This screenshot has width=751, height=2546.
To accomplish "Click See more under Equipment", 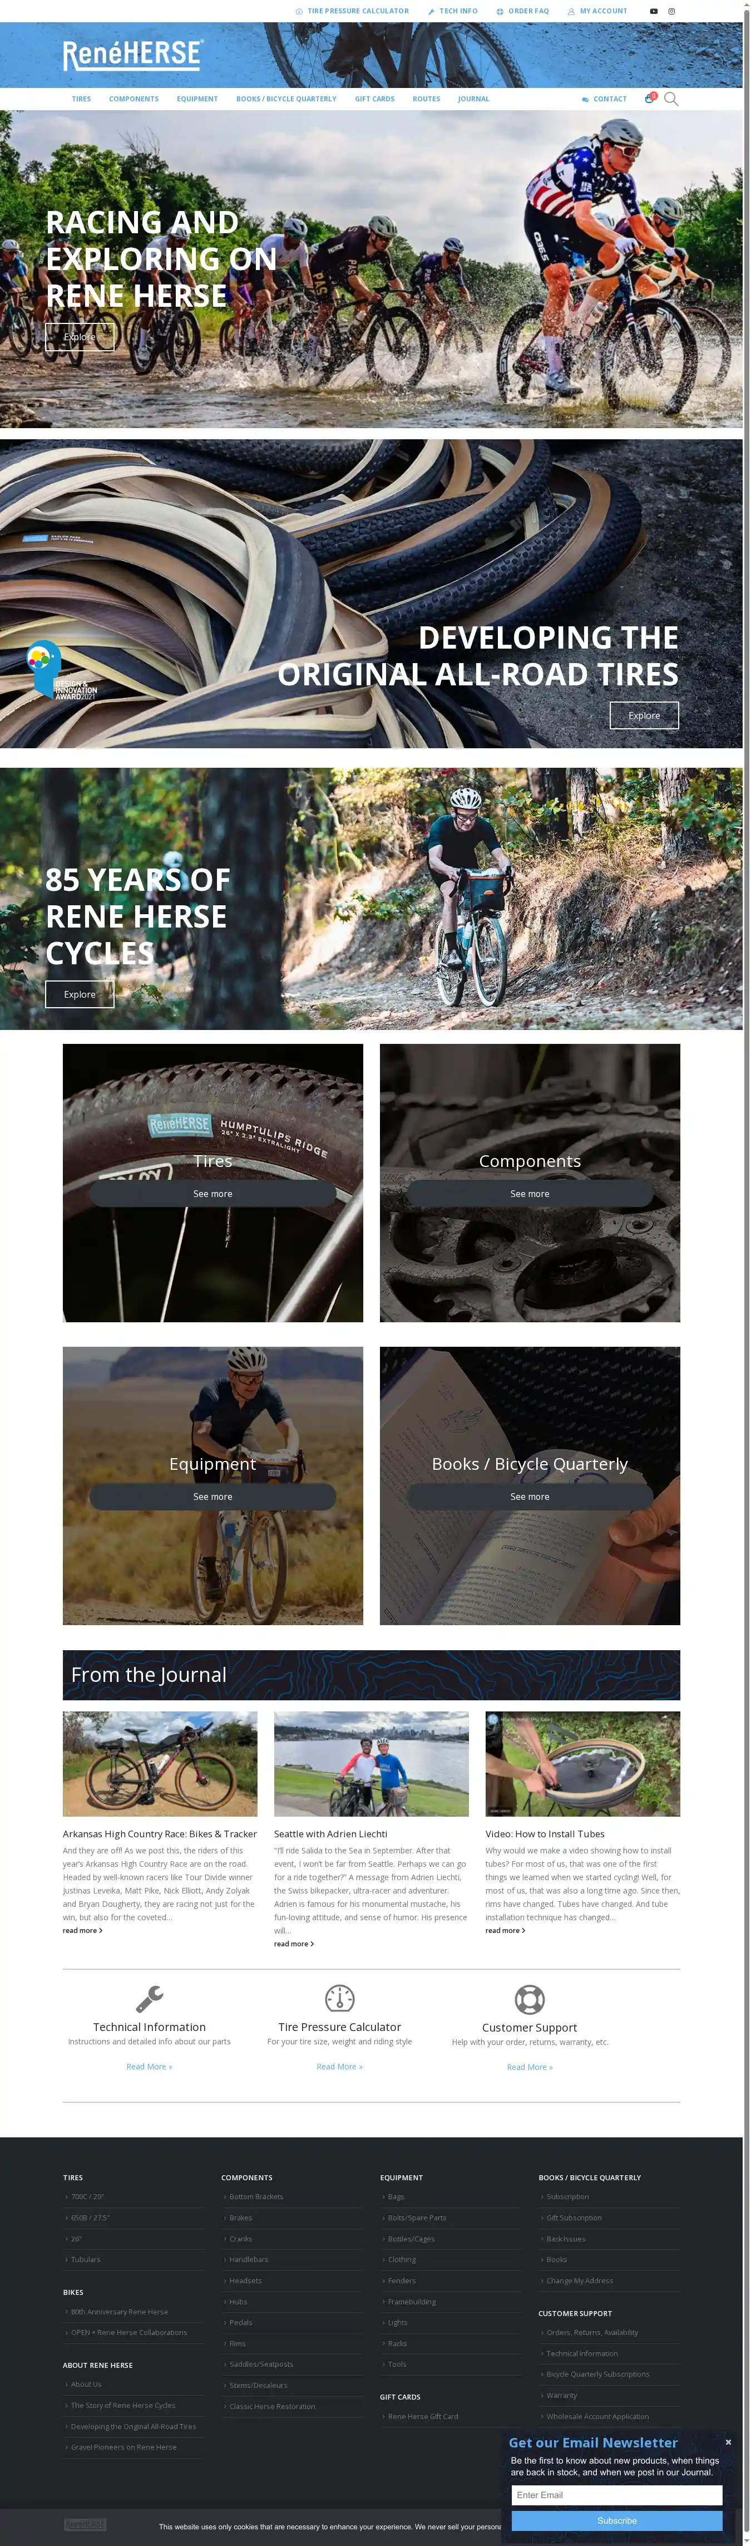I will (213, 1497).
